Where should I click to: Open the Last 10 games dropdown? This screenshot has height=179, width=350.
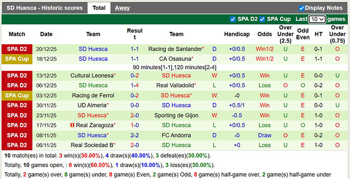[317, 19]
